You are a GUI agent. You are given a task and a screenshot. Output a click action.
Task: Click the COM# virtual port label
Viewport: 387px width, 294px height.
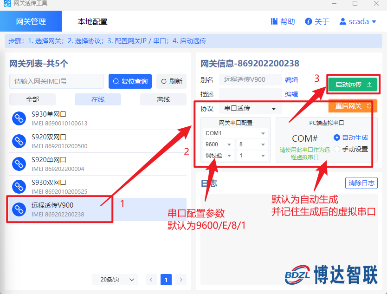pos(305,138)
